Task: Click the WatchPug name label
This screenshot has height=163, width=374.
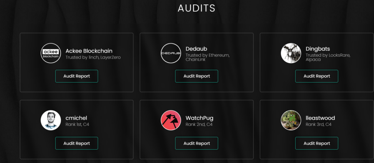Action: pyautogui.click(x=199, y=118)
